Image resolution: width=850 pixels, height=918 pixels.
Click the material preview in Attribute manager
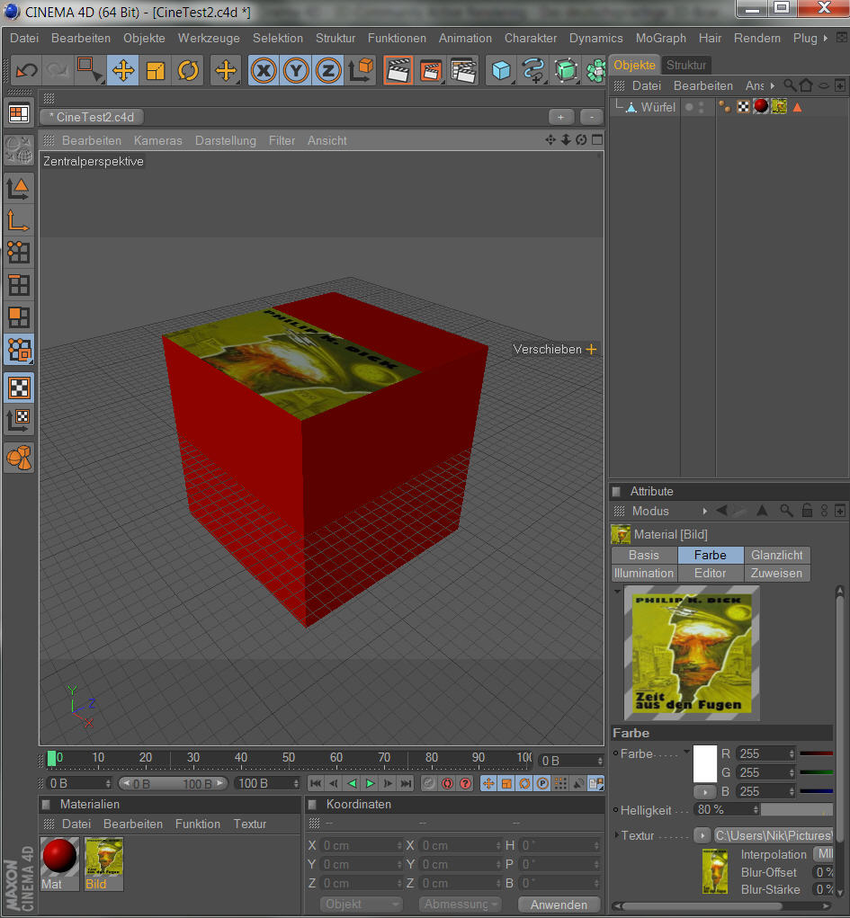click(692, 653)
